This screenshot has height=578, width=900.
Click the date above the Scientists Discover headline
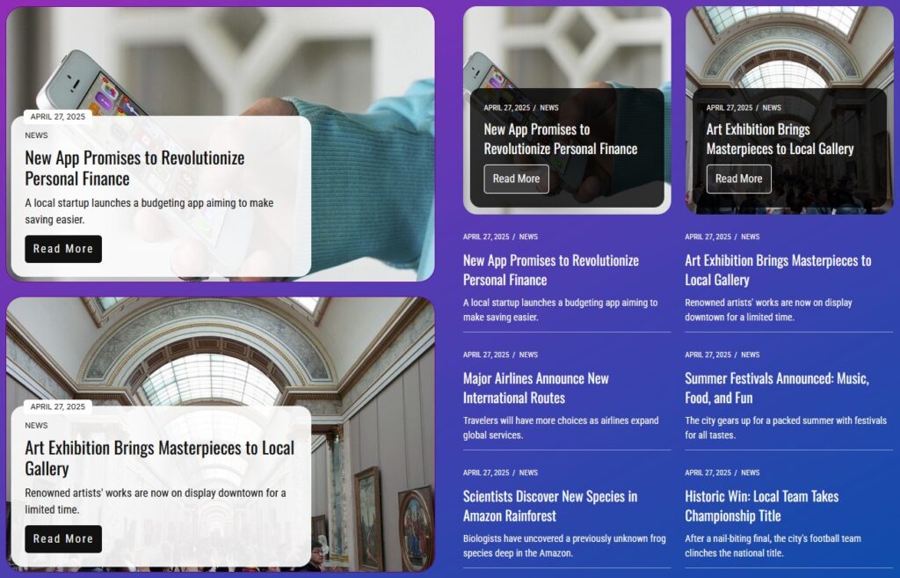point(486,473)
